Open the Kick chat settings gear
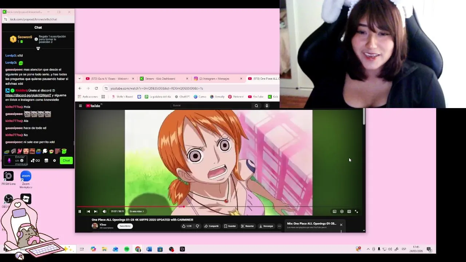 (55, 160)
